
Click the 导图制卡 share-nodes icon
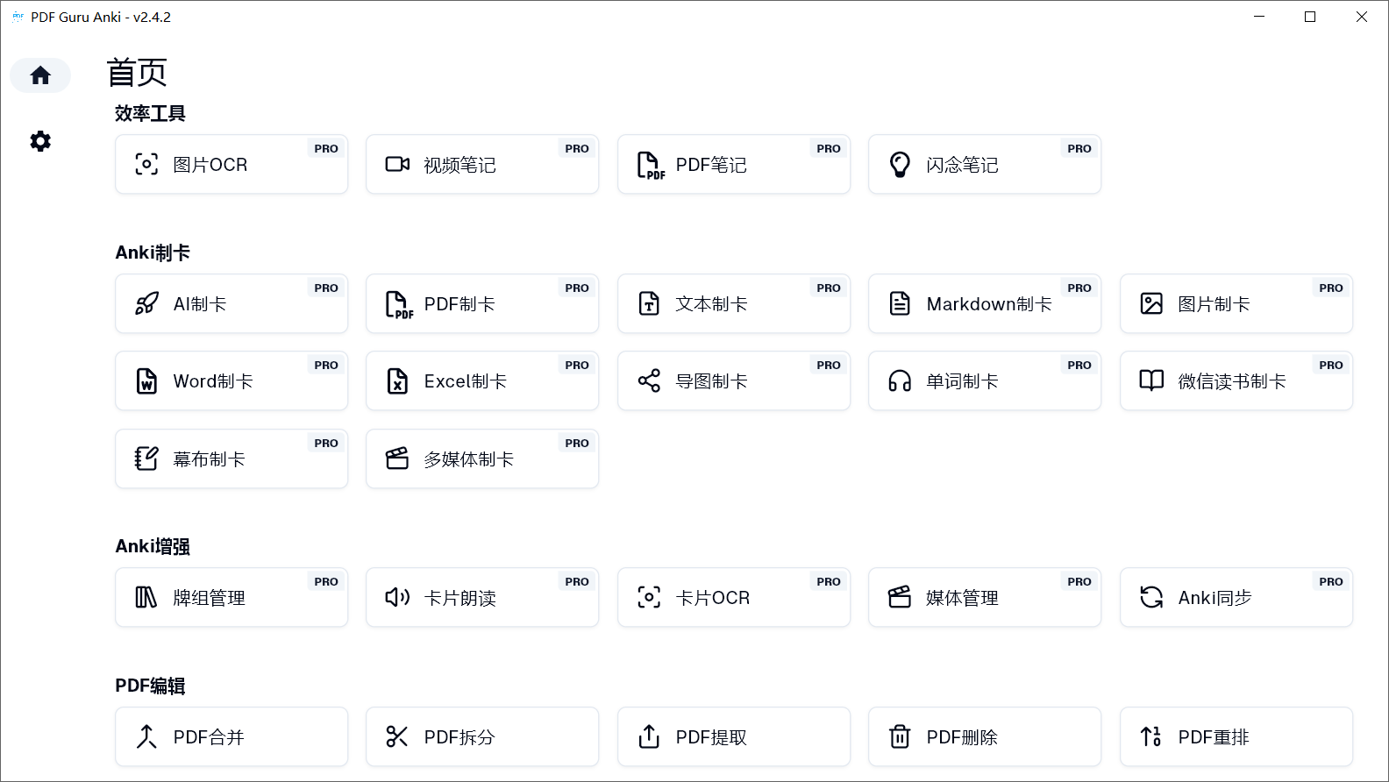[649, 380]
